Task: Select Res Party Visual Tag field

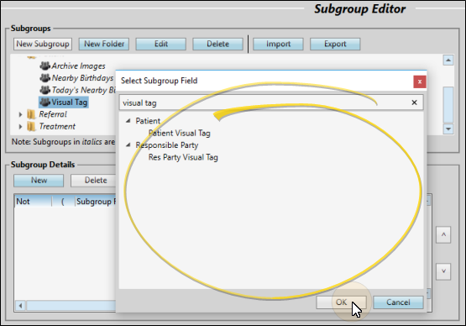Action: [x=183, y=157]
